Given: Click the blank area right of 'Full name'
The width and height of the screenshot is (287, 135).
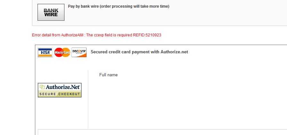Looking at the screenshot, I should point(192,75).
